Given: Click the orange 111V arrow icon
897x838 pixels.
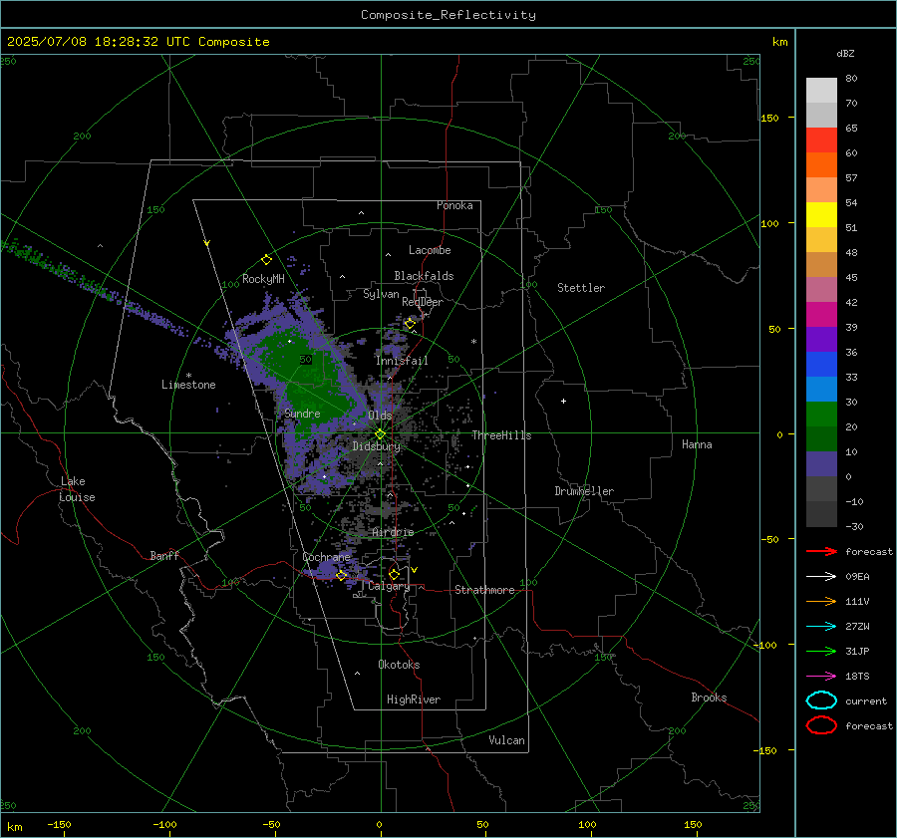Looking at the screenshot, I should tap(821, 601).
